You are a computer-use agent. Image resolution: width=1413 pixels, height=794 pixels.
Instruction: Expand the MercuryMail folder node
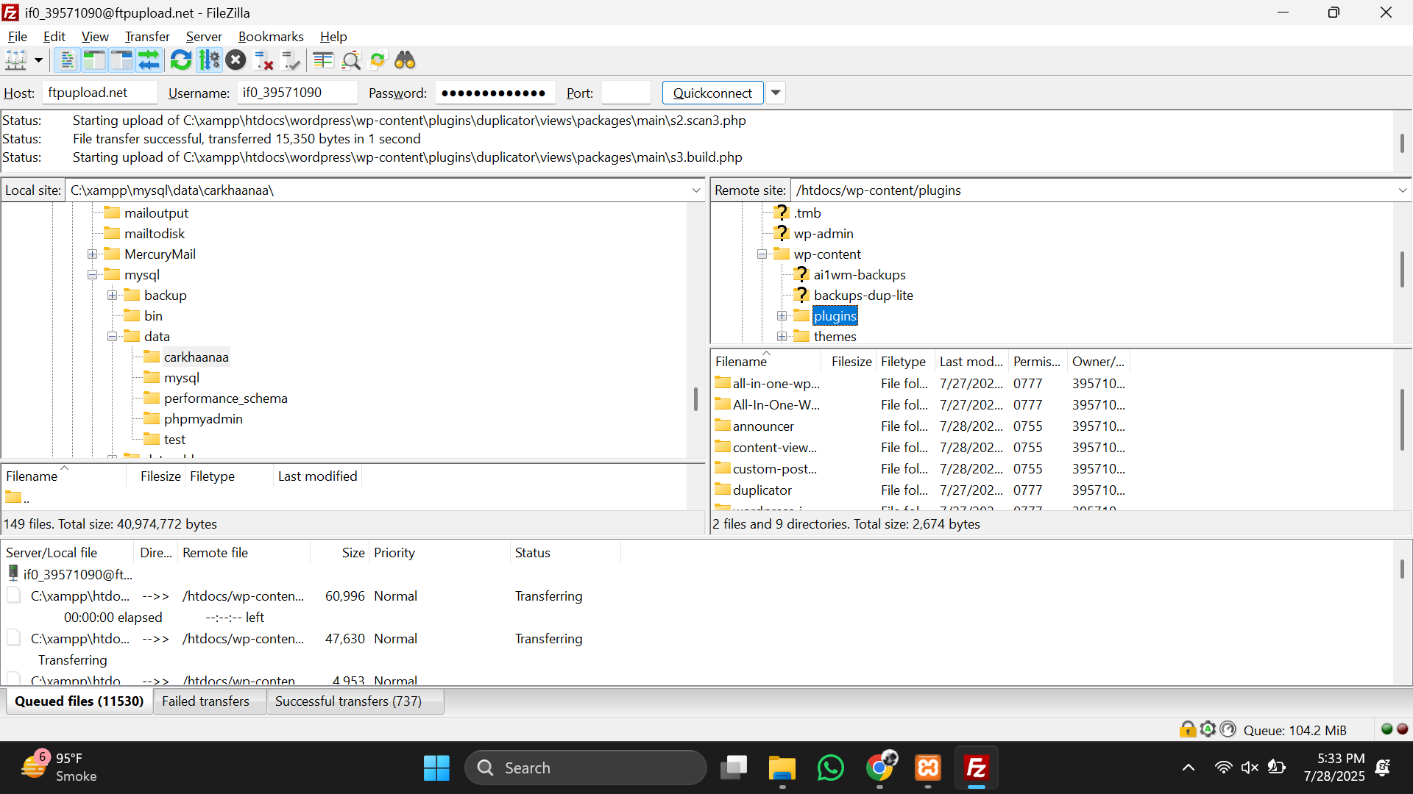click(92, 254)
